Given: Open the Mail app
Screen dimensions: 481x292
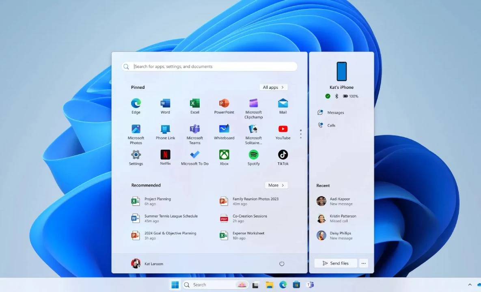Looking at the screenshot, I should pyautogui.click(x=283, y=106).
